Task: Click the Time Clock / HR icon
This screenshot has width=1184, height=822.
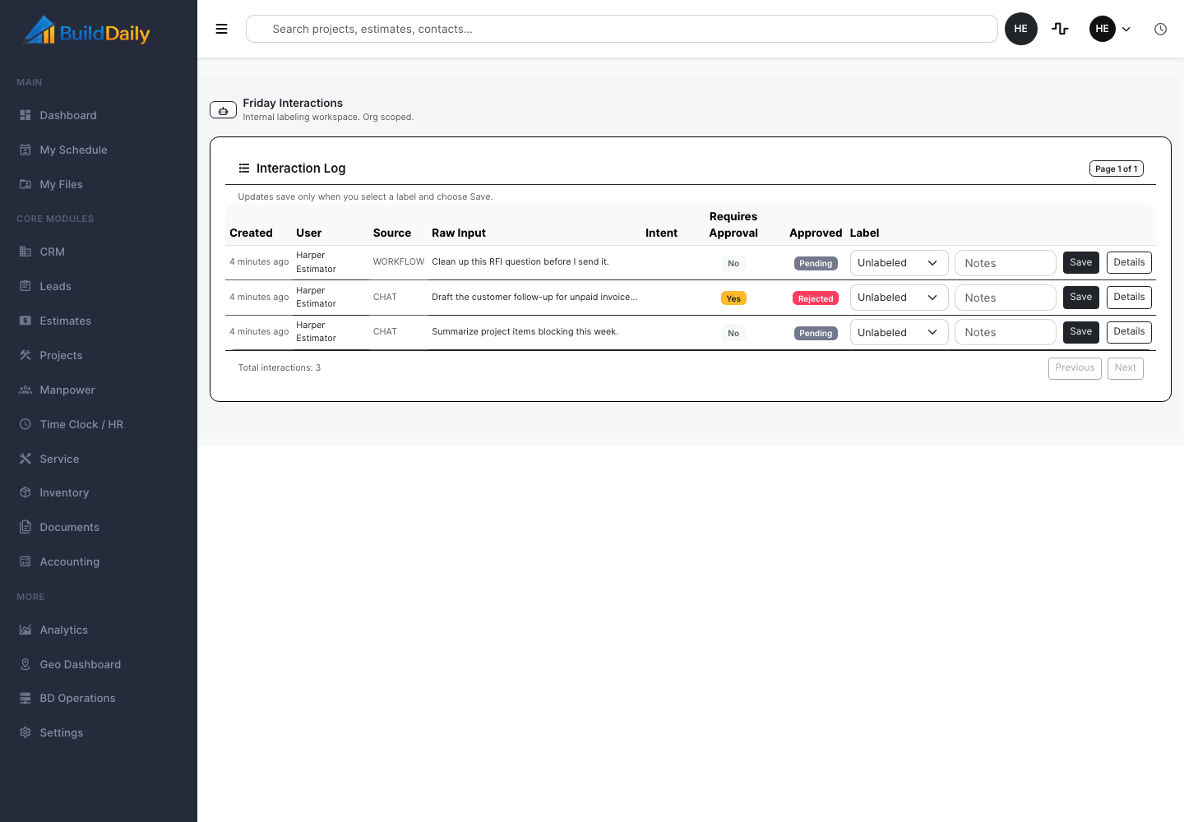Action: click(25, 424)
